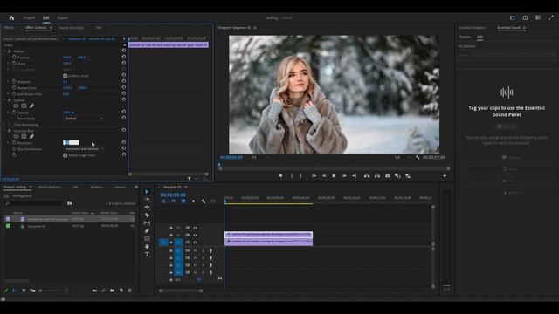Toggle snap magnet in timeline
The width and height of the screenshot is (559, 314).
click(173, 201)
